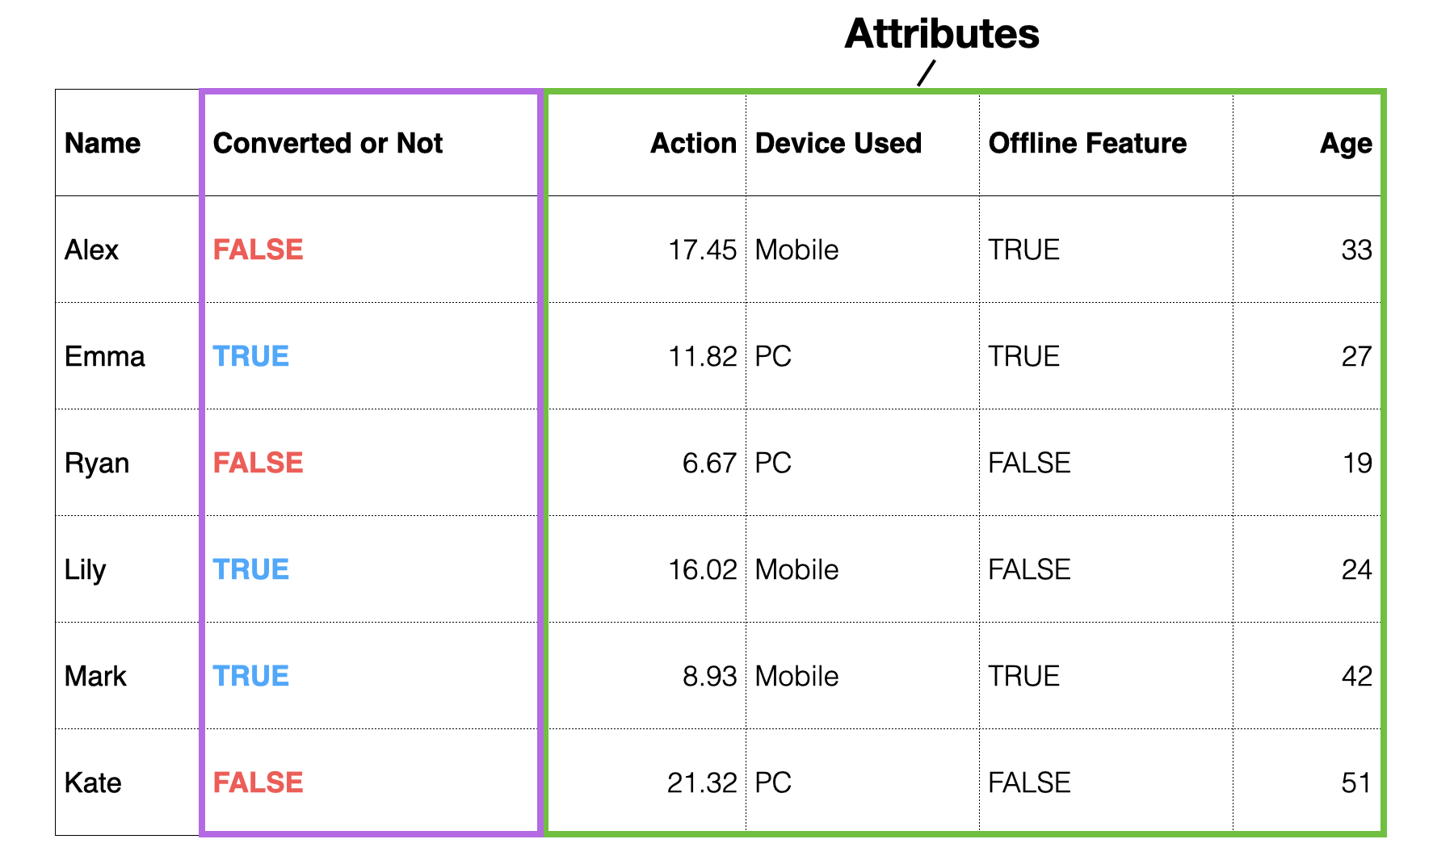Click the 21.32 action value
The image size is (1454, 856).
[x=703, y=783]
